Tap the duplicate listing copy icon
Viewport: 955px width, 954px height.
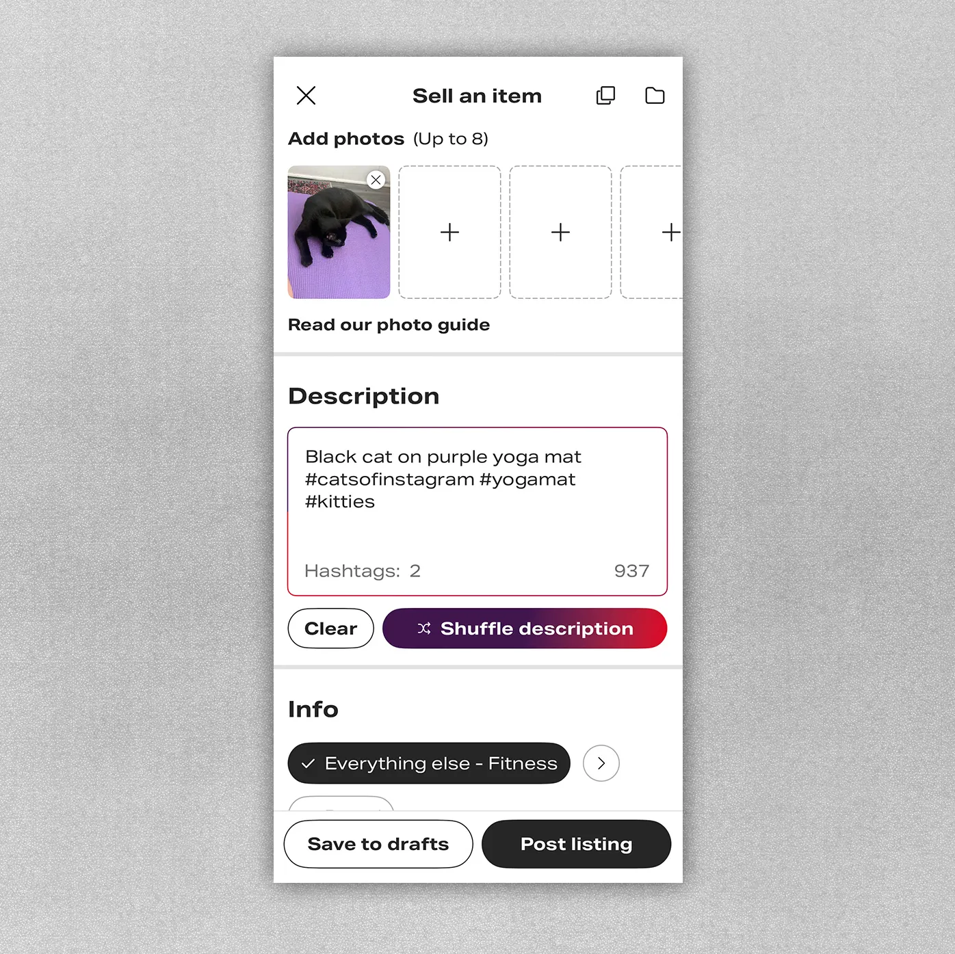point(605,96)
